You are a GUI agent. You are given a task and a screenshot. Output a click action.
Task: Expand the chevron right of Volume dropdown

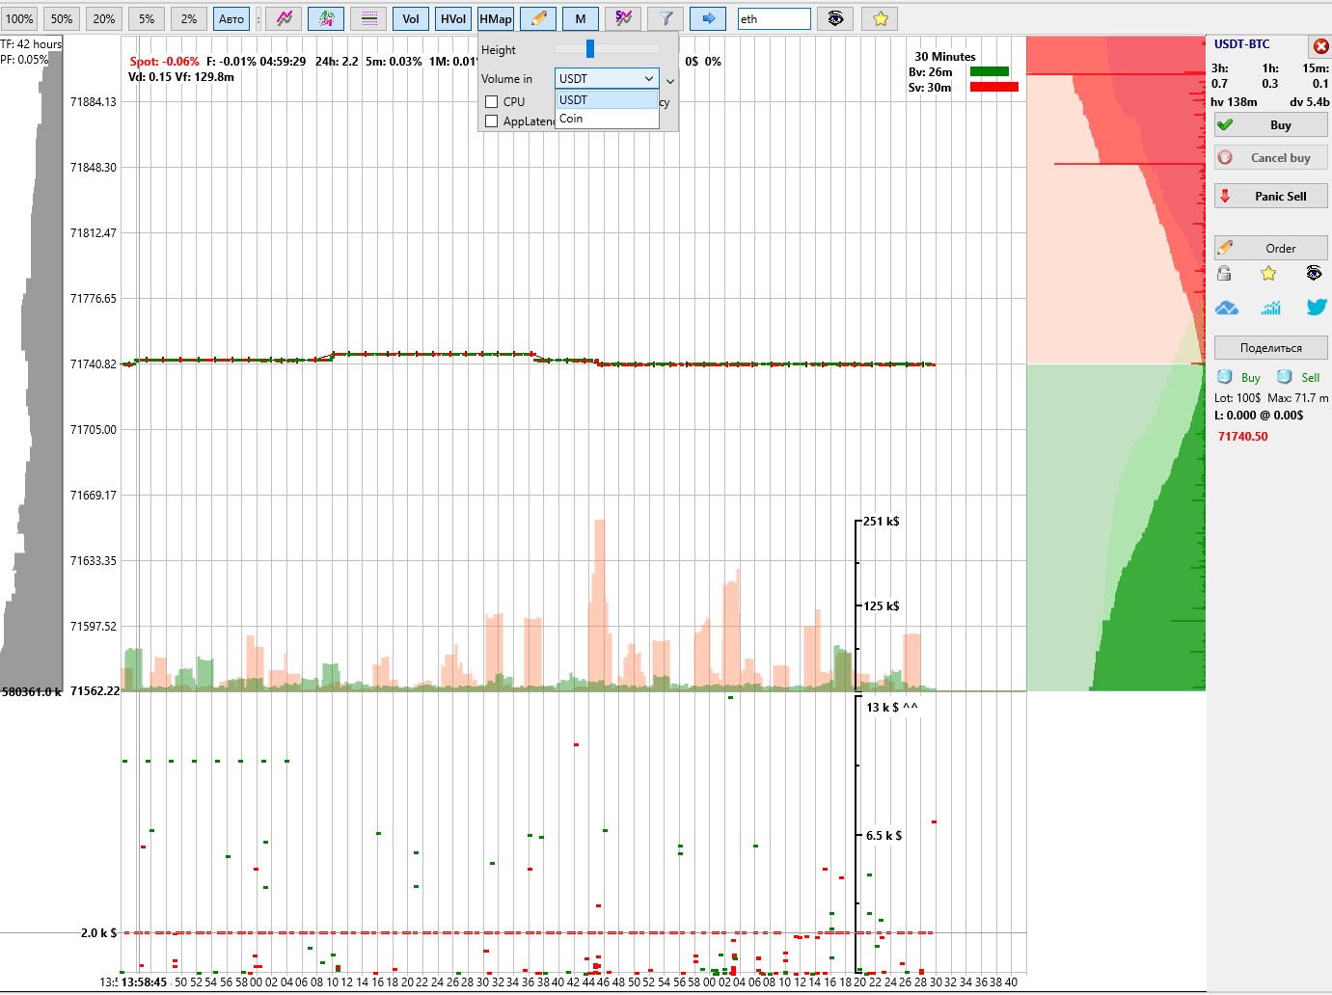point(670,81)
